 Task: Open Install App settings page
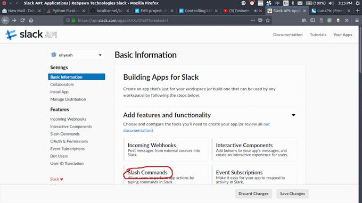pyautogui.click(x=59, y=92)
